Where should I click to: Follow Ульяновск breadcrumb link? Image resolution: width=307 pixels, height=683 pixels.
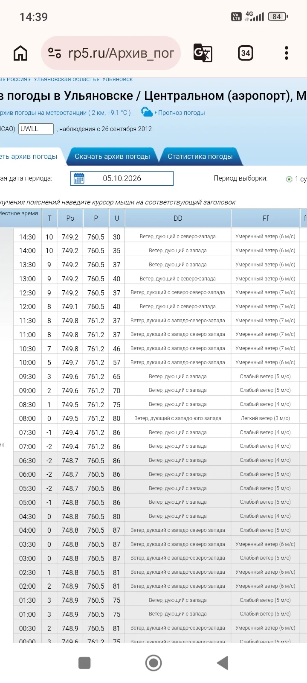(118, 79)
